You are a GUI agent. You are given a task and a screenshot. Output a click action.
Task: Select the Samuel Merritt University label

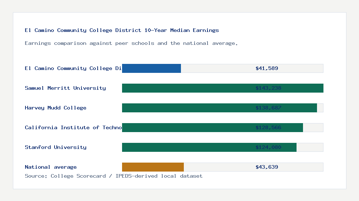tap(65, 88)
